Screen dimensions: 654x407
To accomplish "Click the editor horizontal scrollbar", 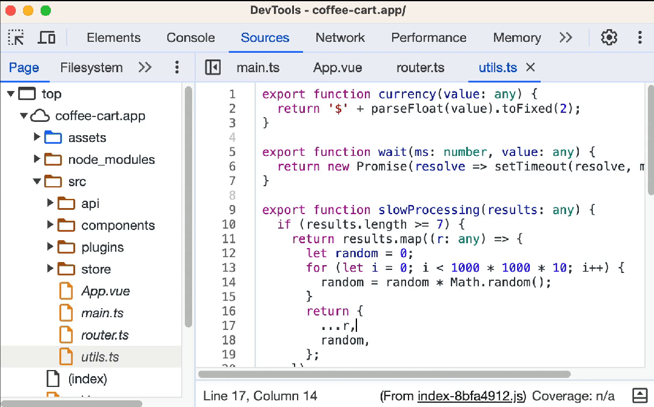I will tap(384, 374).
